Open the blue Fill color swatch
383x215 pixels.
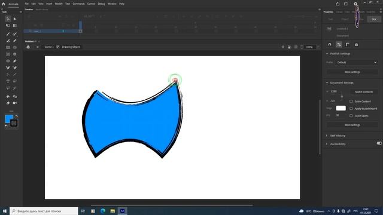[9, 119]
